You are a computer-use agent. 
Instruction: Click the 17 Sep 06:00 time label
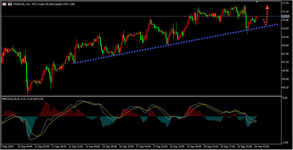[x=143, y=147]
